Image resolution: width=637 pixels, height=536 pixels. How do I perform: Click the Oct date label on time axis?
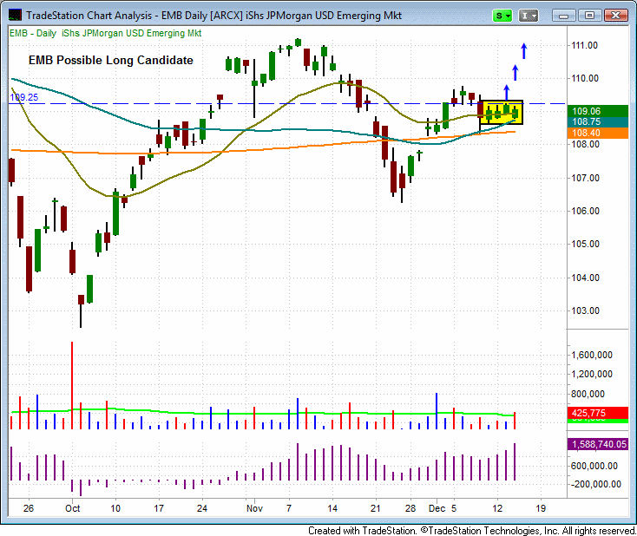click(x=73, y=508)
